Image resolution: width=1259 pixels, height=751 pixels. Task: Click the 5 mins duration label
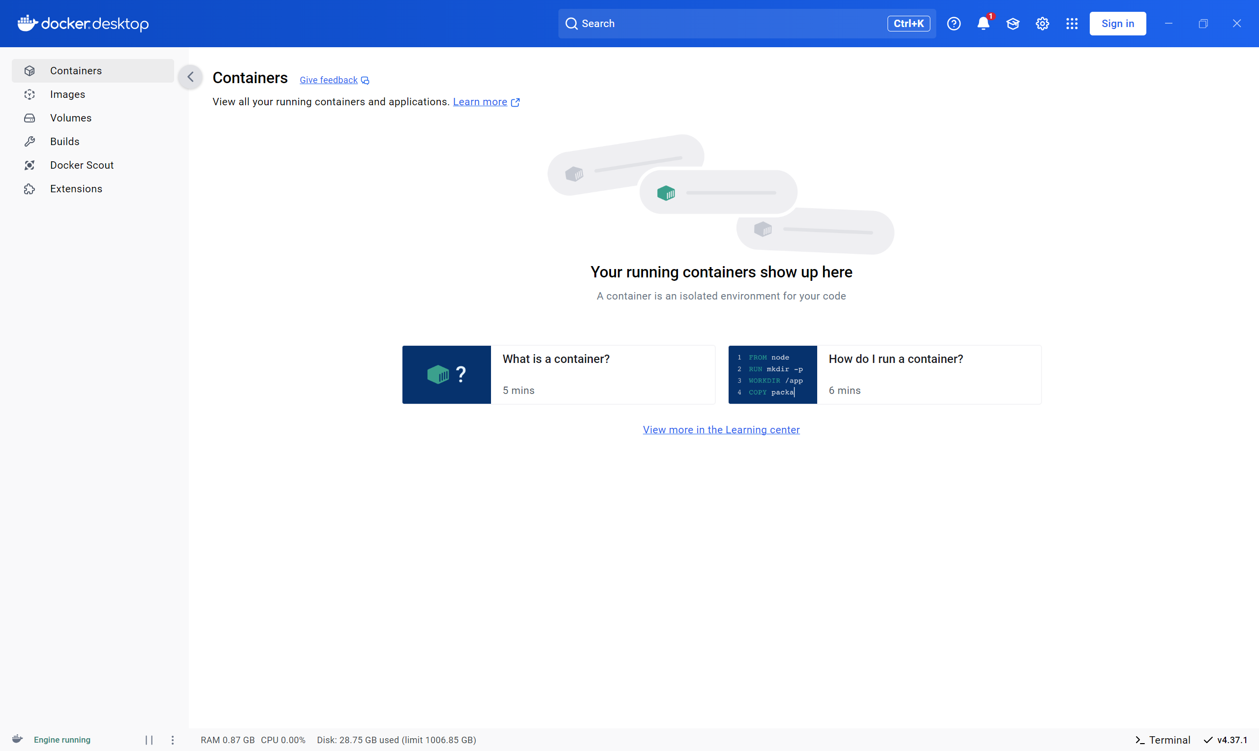[519, 391]
